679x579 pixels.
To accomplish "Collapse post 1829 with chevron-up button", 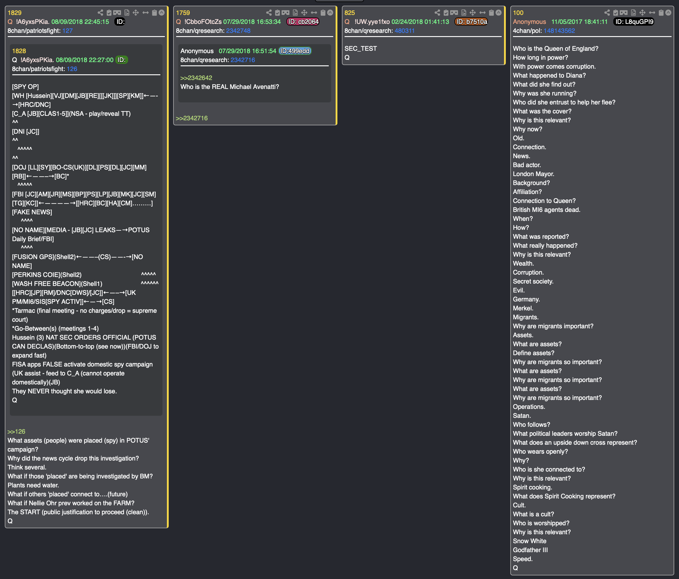I will pyautogui.click(x=162, y=13).
